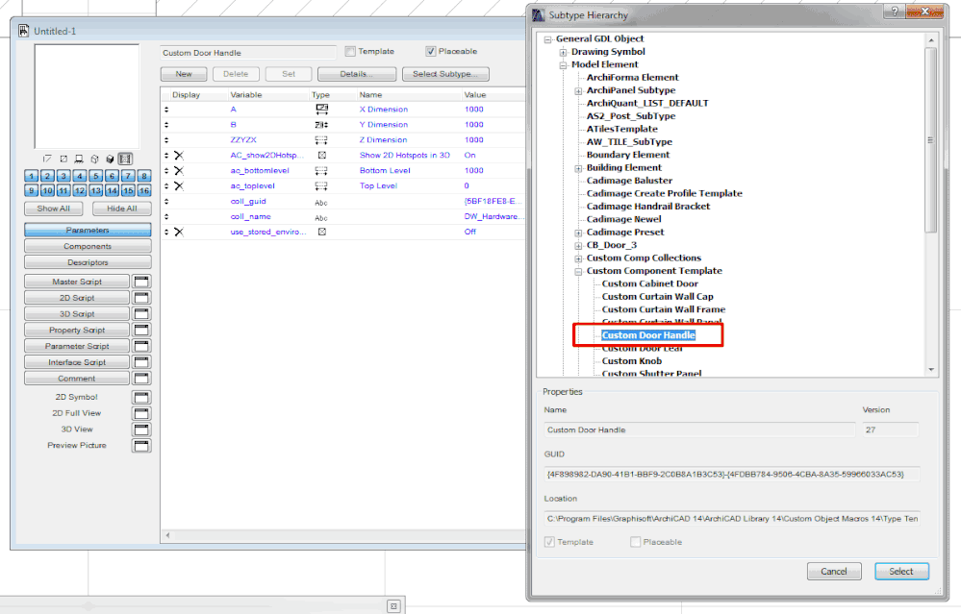
Task: Toggle story button 12
Action: click(x=80, y=191)
